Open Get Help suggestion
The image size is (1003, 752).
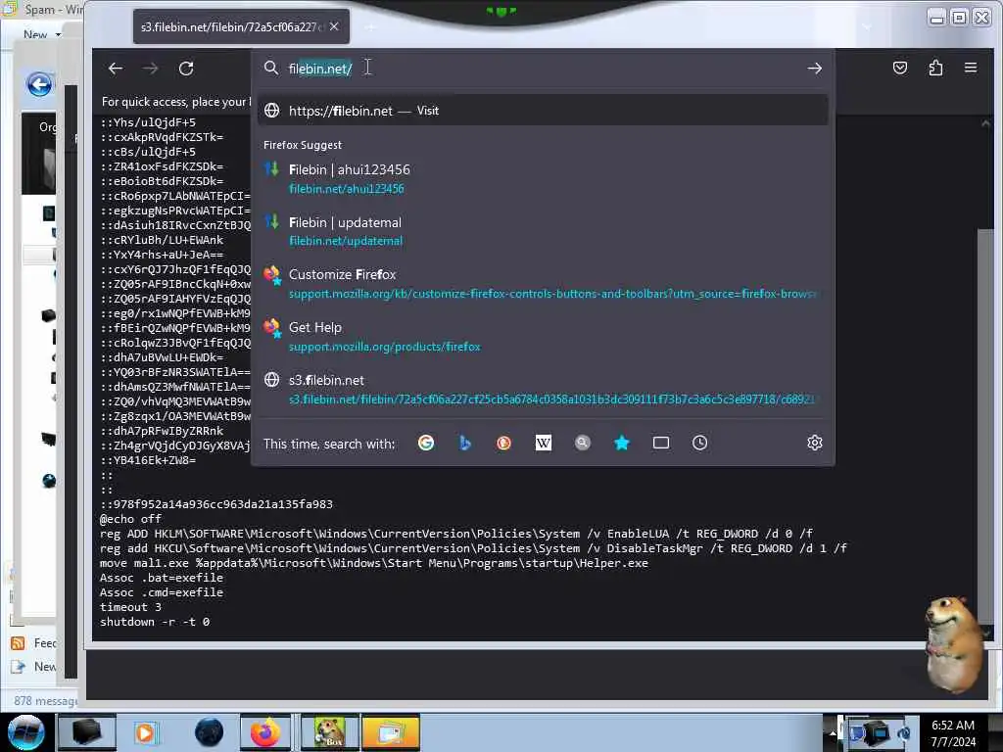click(543, 337)
